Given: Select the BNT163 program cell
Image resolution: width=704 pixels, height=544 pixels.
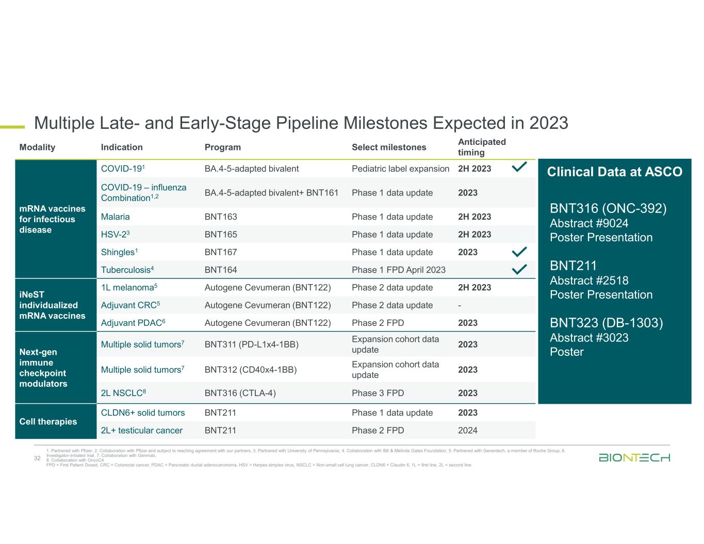Looking at the screenshot, I should point(221,217).
